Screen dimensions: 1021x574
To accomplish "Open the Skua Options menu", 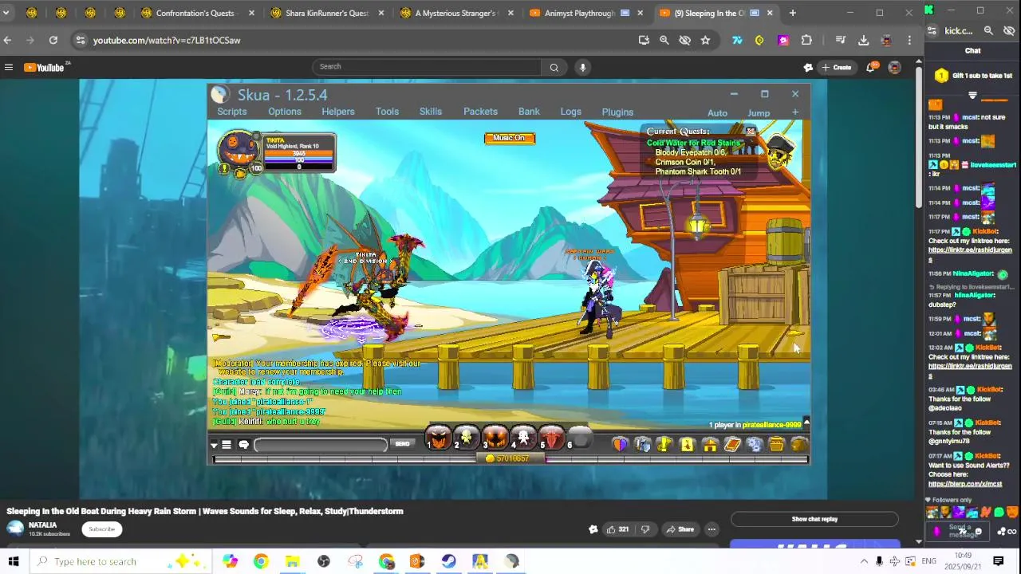I will 285,112.
